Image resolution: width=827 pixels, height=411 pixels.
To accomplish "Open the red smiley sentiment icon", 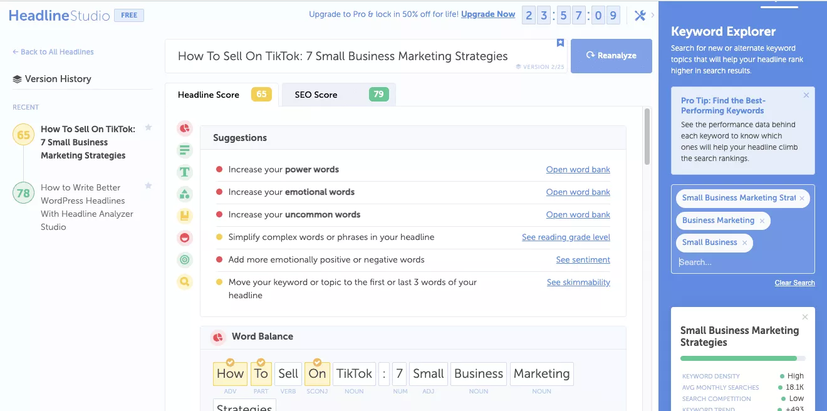I will point(184,238).
